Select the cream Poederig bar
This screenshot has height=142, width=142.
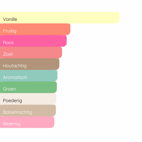point(28,99)
